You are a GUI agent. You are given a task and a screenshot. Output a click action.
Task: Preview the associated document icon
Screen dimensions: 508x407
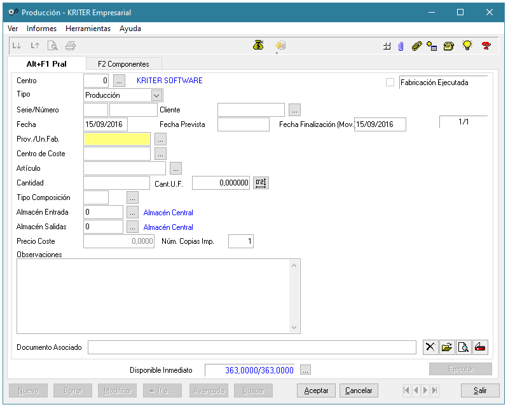463,347
